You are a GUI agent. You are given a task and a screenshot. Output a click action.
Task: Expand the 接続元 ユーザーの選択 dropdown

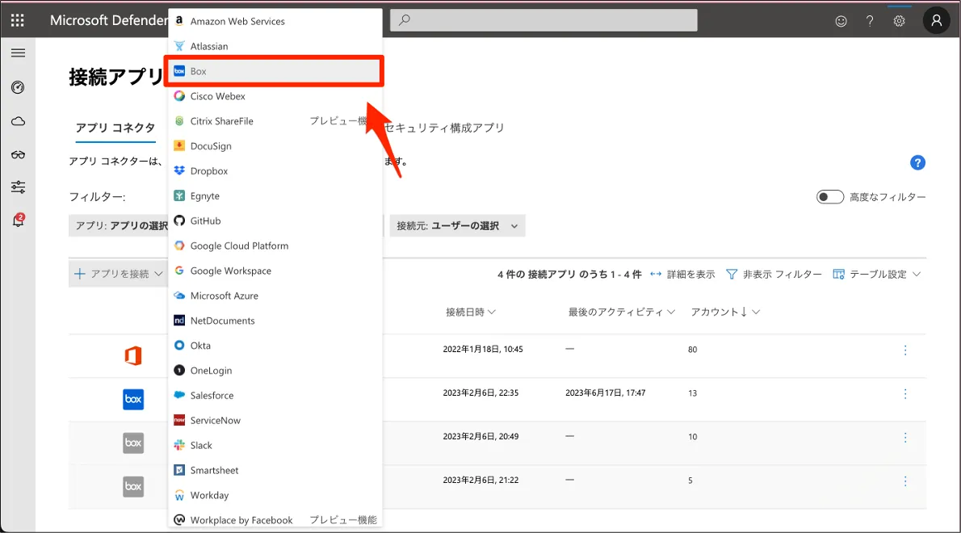[x=457, y=226]
